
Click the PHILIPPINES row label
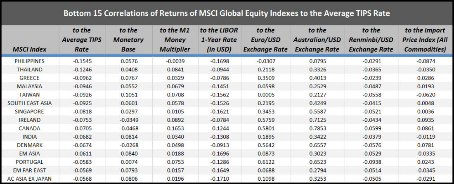click(30, 61)
